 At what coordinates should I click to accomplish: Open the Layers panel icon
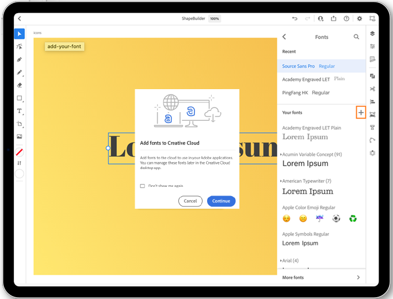pos(372,33)
